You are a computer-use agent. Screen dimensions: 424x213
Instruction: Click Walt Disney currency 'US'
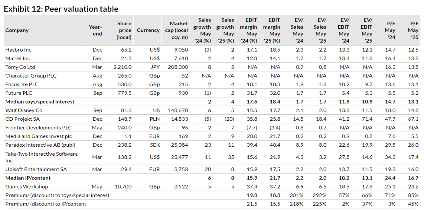pos(156,110)
